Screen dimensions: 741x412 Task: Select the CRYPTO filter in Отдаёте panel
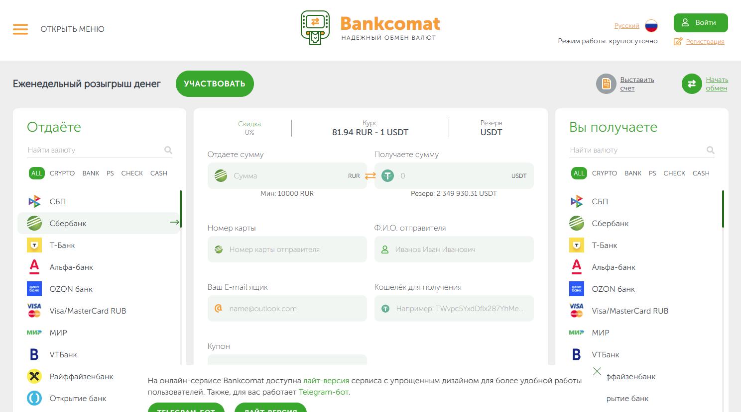[x=62, y=173]
